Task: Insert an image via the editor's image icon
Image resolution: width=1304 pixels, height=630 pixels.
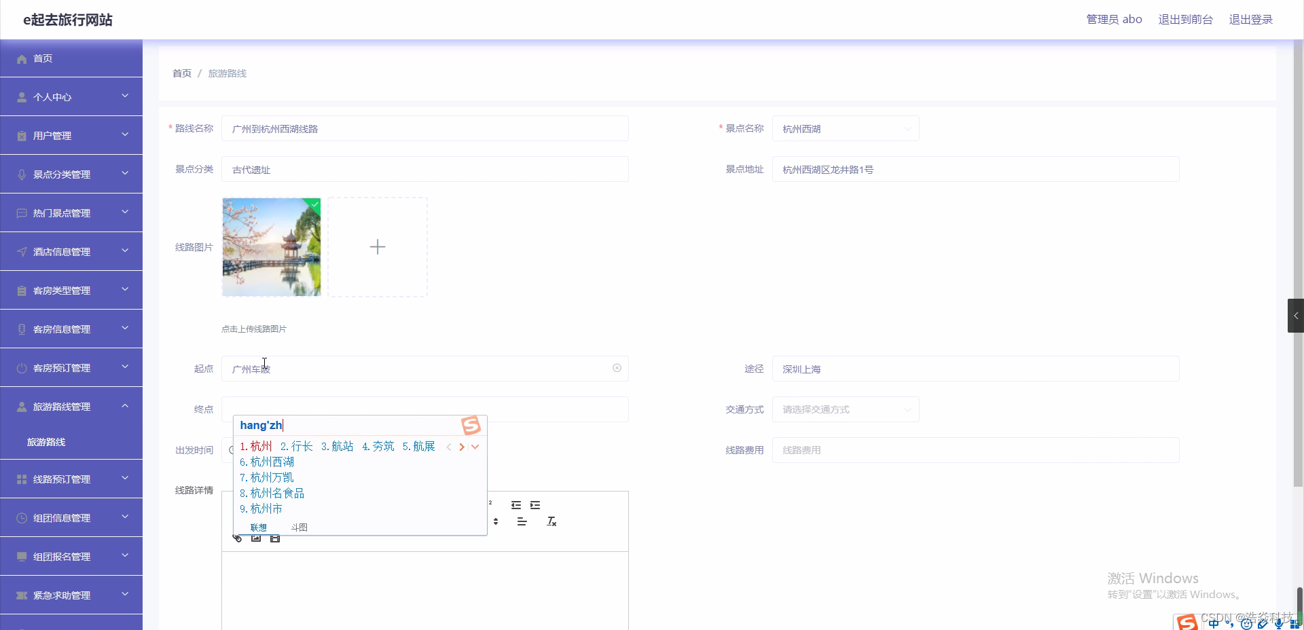Action: [x=256, y=538]
